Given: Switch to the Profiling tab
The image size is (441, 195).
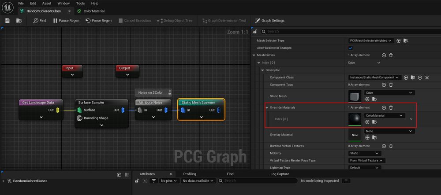Looking at the screenshot, I should coord(190,174).
